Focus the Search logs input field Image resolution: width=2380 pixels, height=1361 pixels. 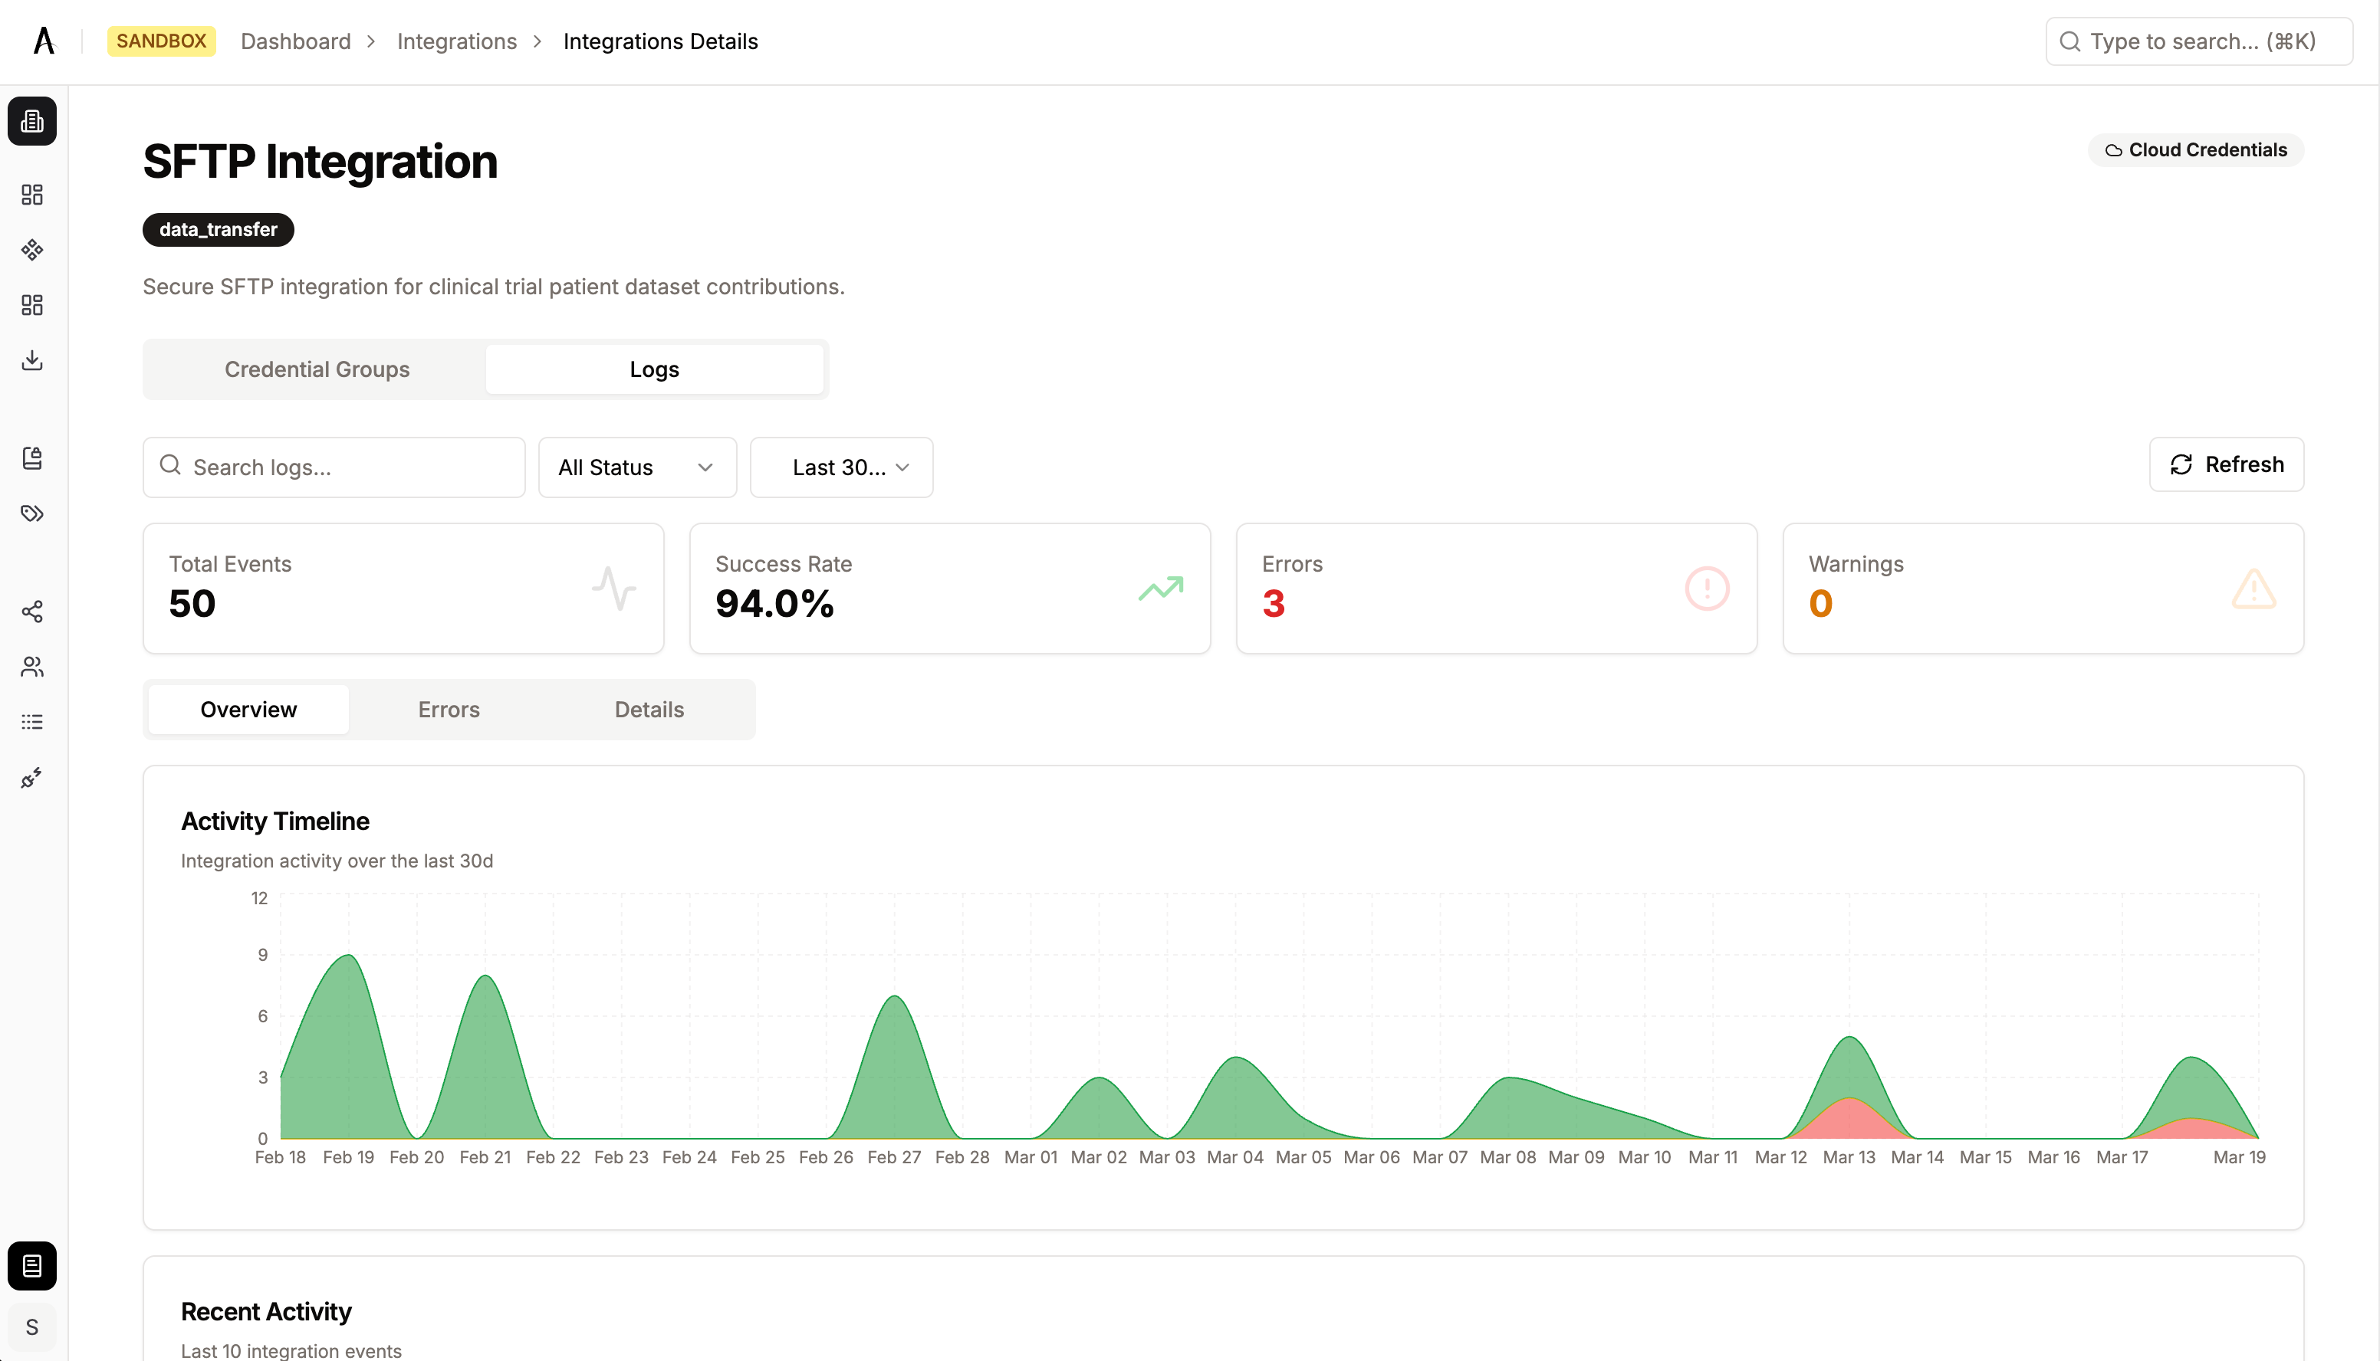click(x=334, y=467)
